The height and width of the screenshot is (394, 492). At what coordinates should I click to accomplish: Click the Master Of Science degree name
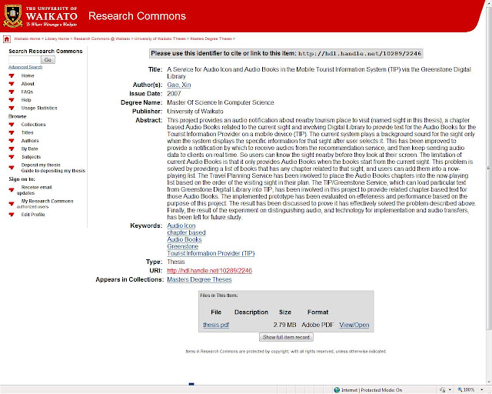221,103
